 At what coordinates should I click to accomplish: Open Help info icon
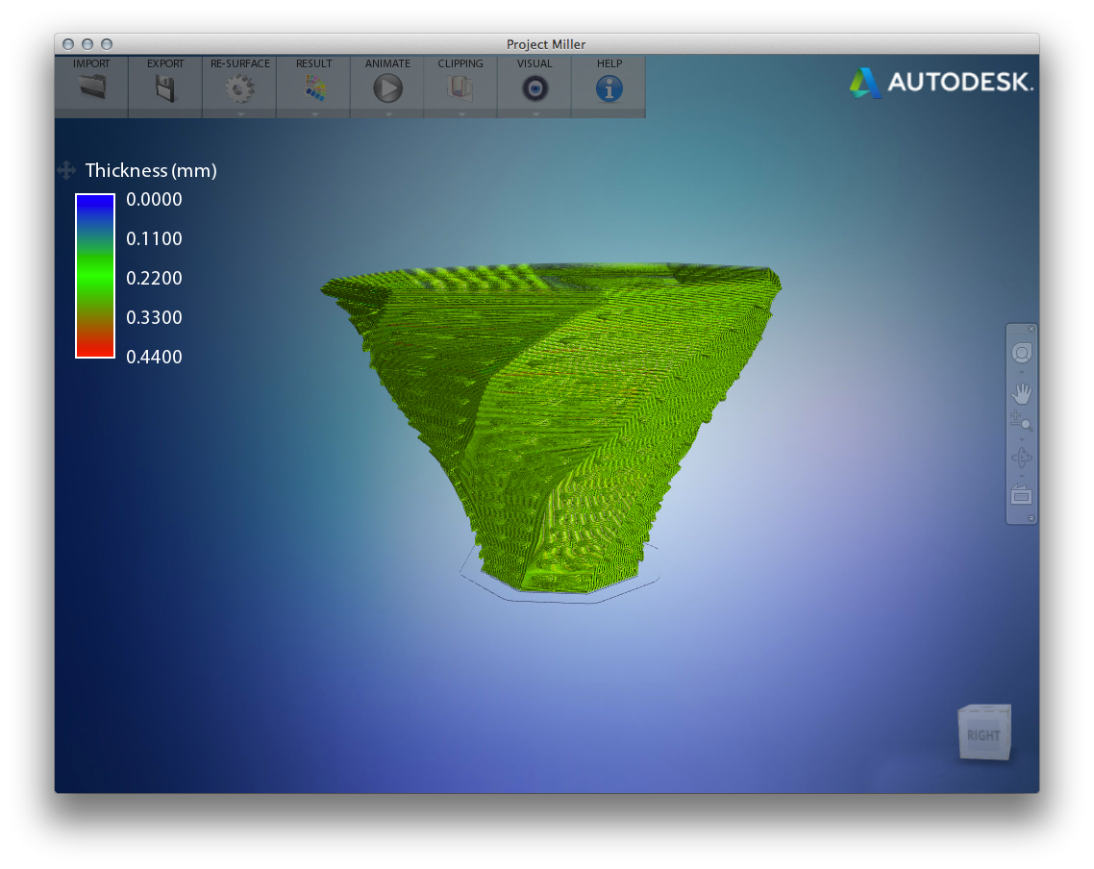point(609,88)
